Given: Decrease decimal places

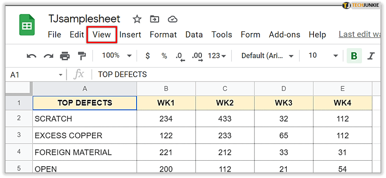Looking at the screenshot, I should 180,56.
